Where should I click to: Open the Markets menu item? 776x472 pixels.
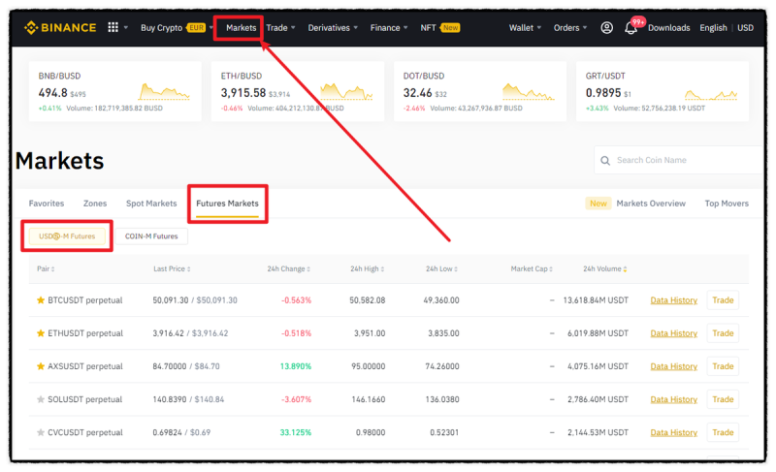[x=241, y=28]
